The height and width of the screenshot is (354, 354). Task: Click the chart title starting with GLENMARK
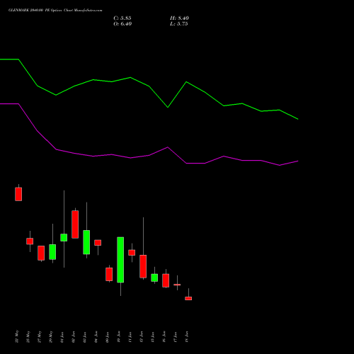55,11
